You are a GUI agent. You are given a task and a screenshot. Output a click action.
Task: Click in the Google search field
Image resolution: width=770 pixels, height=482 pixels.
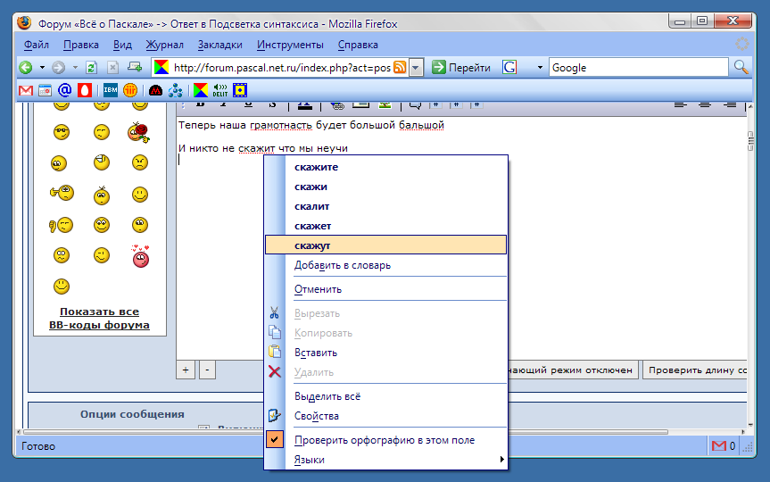pyautogui.click(x=637, y=68)
